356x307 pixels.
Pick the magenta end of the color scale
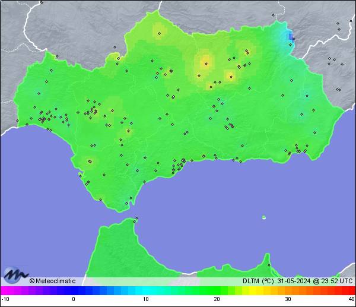tap(4, 290)
